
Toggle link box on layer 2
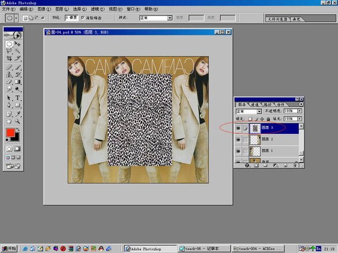245,140
